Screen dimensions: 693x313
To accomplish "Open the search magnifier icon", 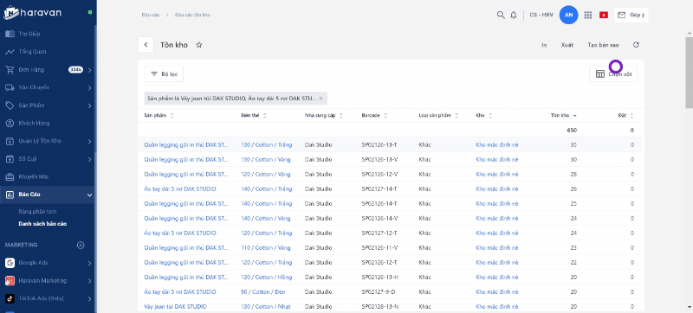I will coord(501,15).
